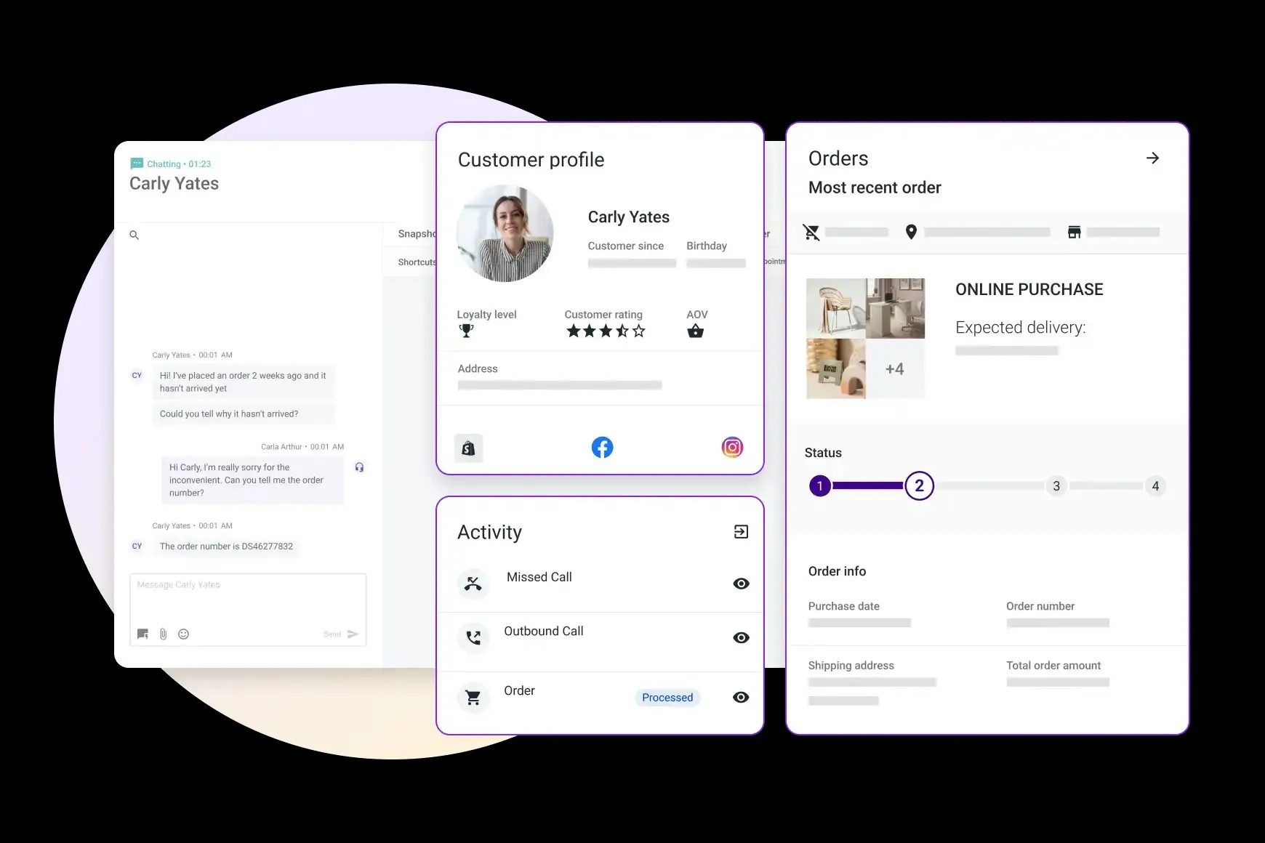Click the Chatting status speech bubble icon
Image resolution: width=1265 pixels, height=843 pixels.
(x=137, y=164)
